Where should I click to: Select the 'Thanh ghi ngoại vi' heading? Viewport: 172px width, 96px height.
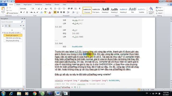coord(13,35)
